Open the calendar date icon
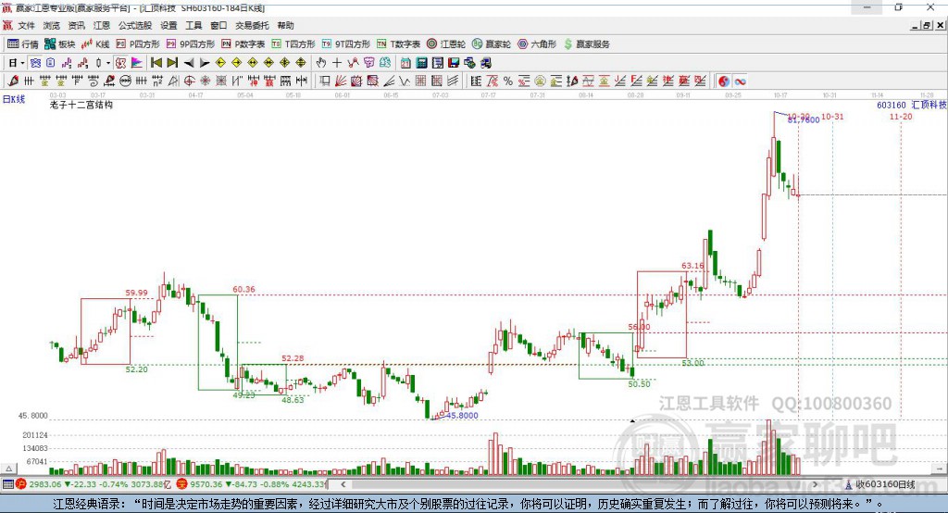The height and width of the screenshot is (513, 948). [x=405, y=63]
